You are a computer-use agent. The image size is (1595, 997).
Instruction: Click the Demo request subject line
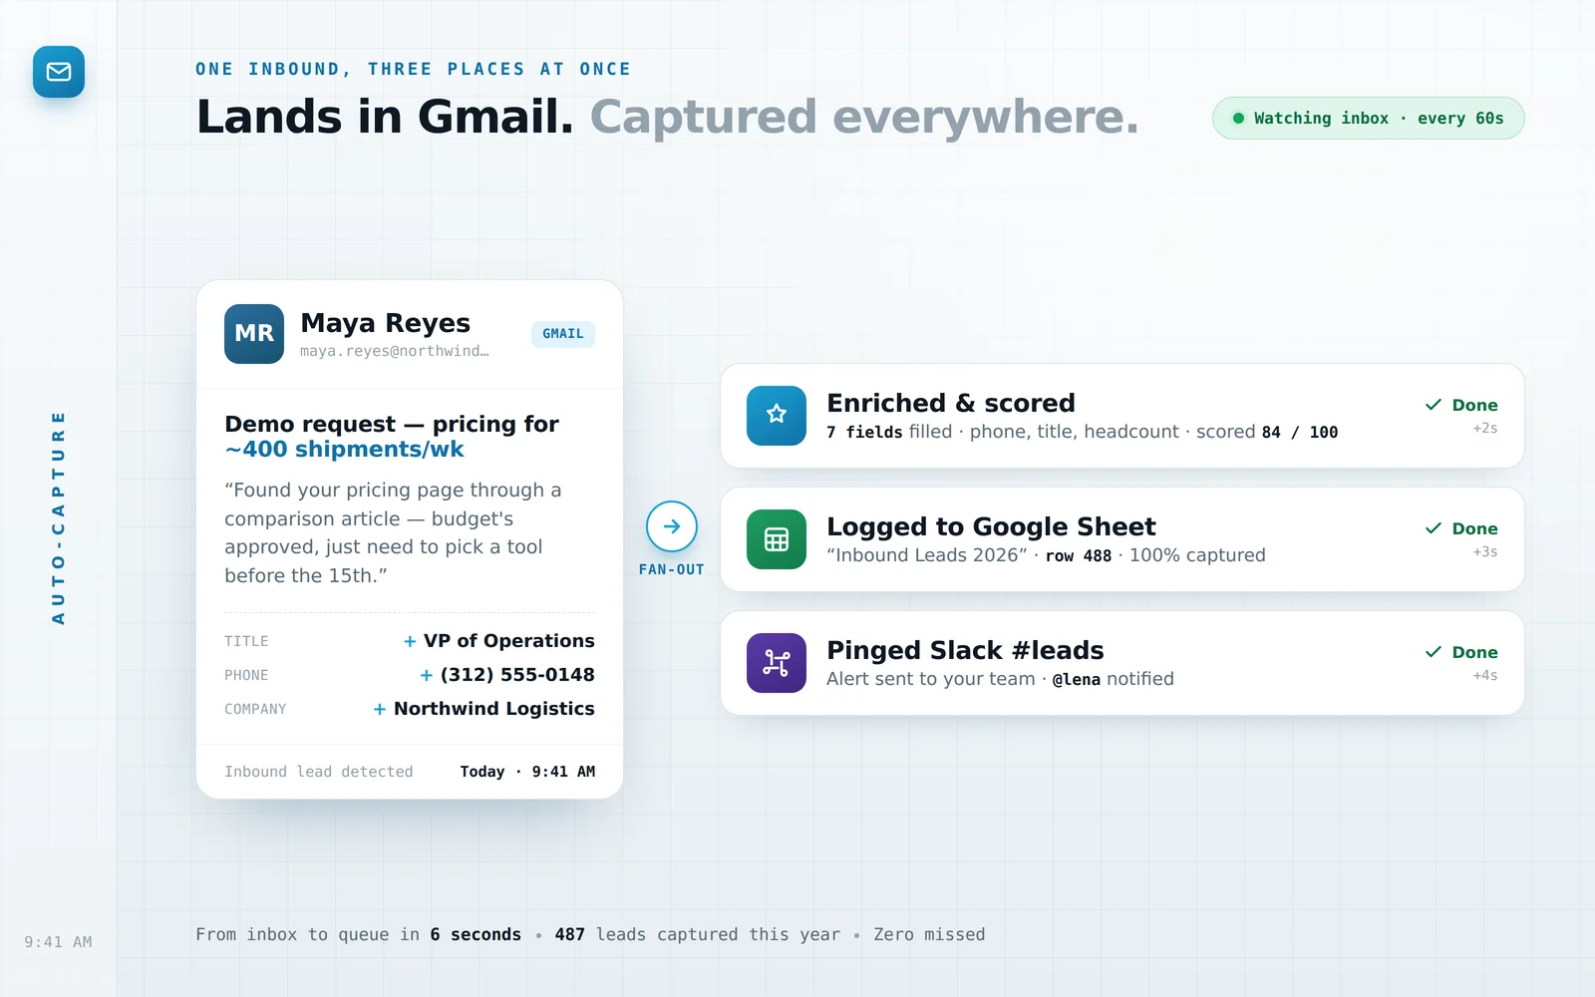click(392, 437)
